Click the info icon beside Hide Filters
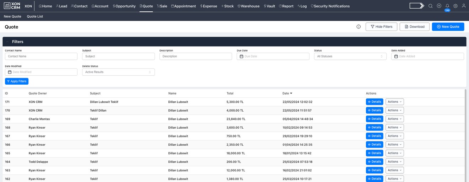The width and height of the screenshot is (469, 182). click(359, 27)
